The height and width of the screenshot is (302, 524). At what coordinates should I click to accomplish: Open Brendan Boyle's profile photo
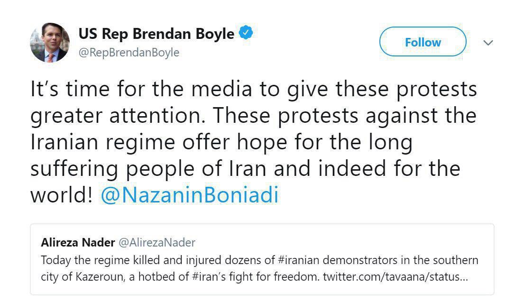click(x=50, y=43)
